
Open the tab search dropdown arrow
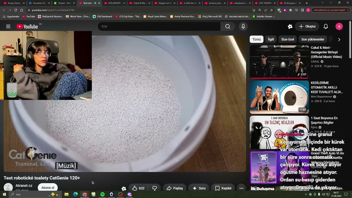click(x=322, y=3)
